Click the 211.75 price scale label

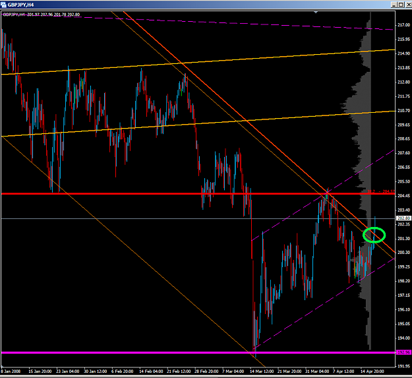tap(403, 96)
